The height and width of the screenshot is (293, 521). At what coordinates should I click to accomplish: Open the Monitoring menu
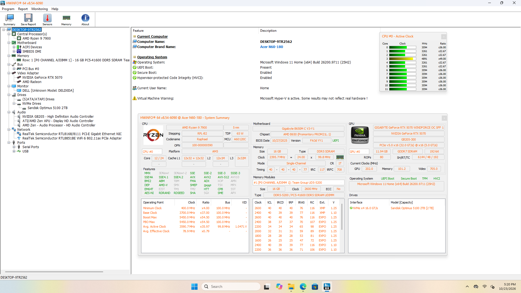click(39, 9)
